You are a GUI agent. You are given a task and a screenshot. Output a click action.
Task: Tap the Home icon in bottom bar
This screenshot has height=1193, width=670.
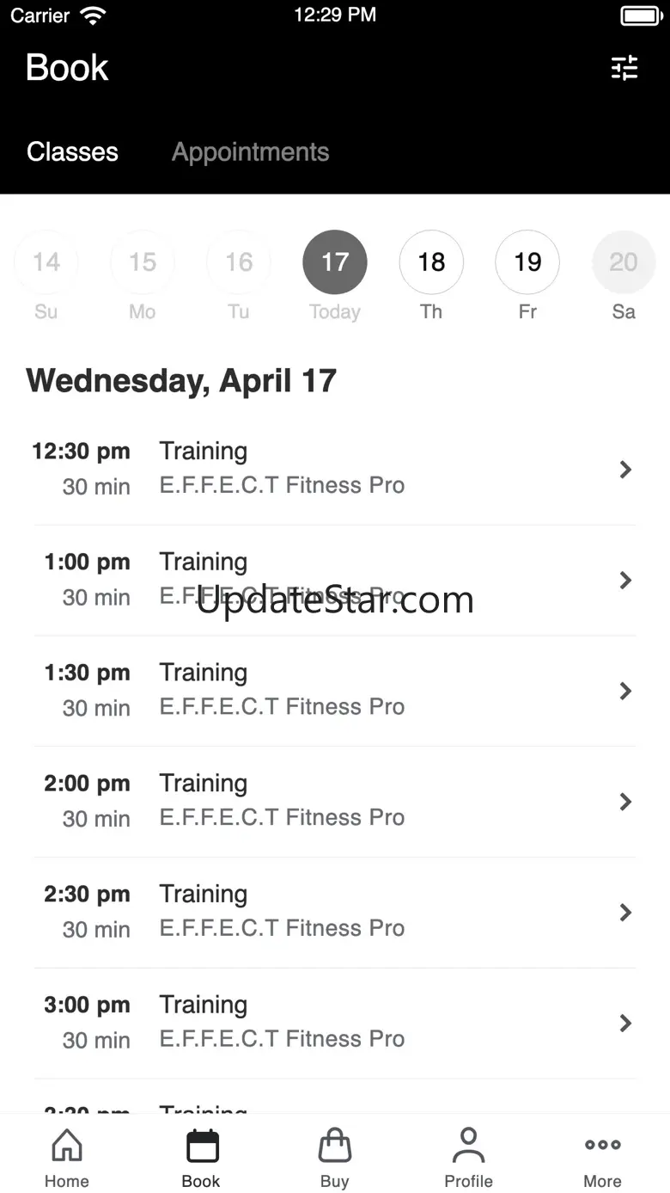point(67,1147)
